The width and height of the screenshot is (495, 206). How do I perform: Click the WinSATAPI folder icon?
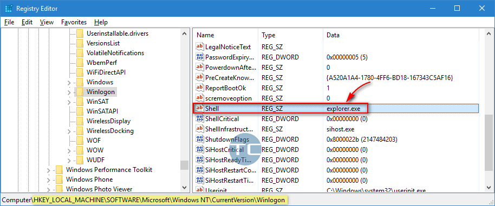point(80,111)
